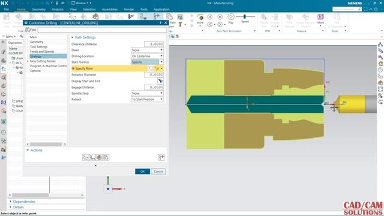
Task: Expand the Non Cutting Moves tree node
Action: [x=28, y=61]
